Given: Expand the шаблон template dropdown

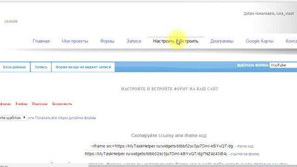Looking at the screenshot, I should (x=13, y=118).
